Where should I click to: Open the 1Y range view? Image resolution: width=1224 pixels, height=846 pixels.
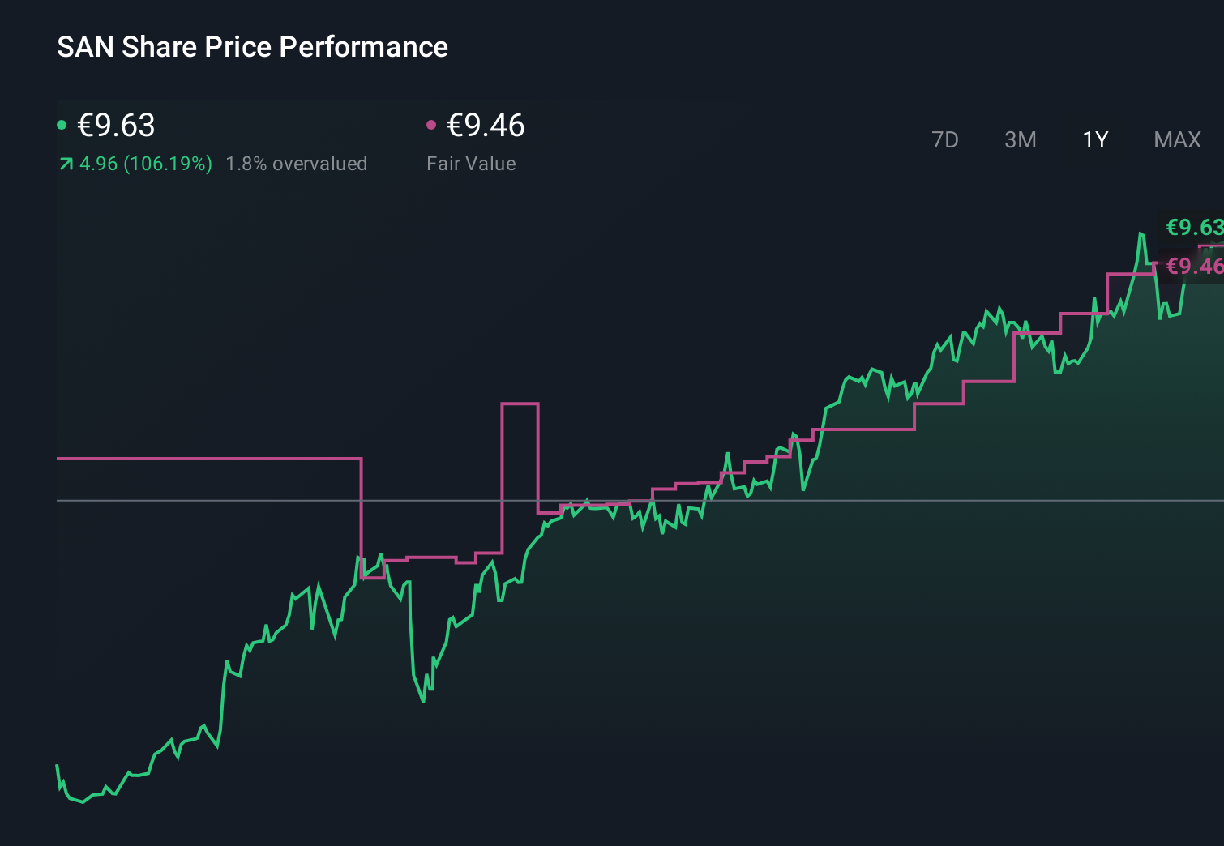coord(1094,139)
